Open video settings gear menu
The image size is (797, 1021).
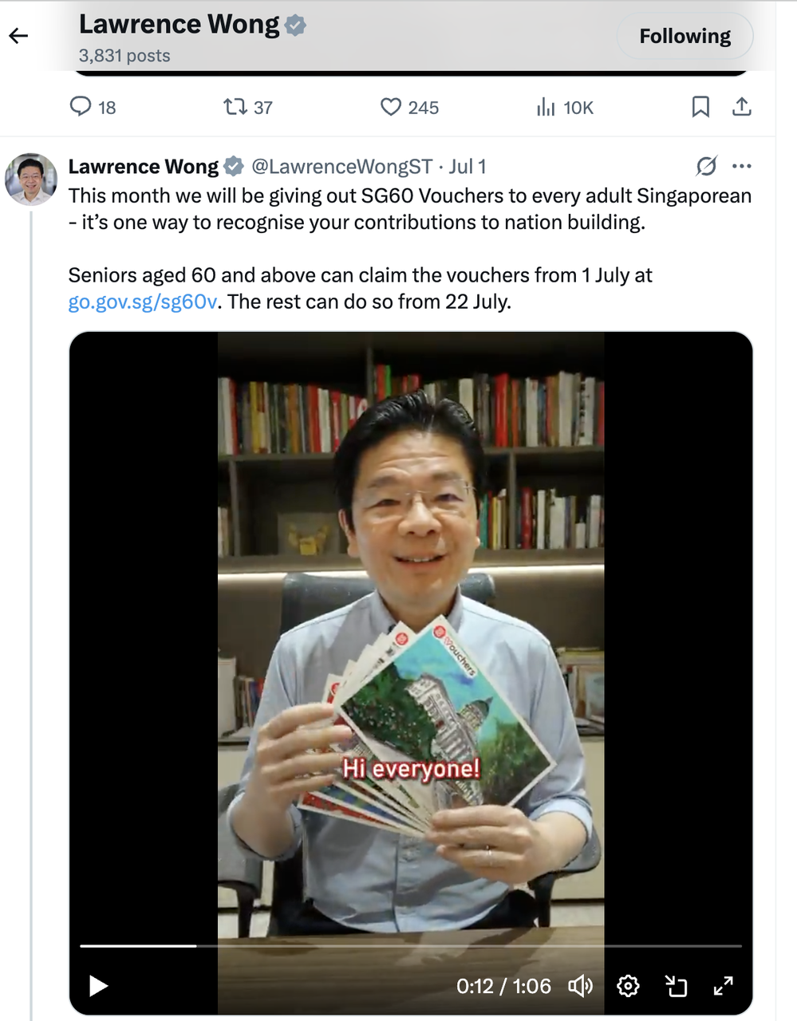628,986
